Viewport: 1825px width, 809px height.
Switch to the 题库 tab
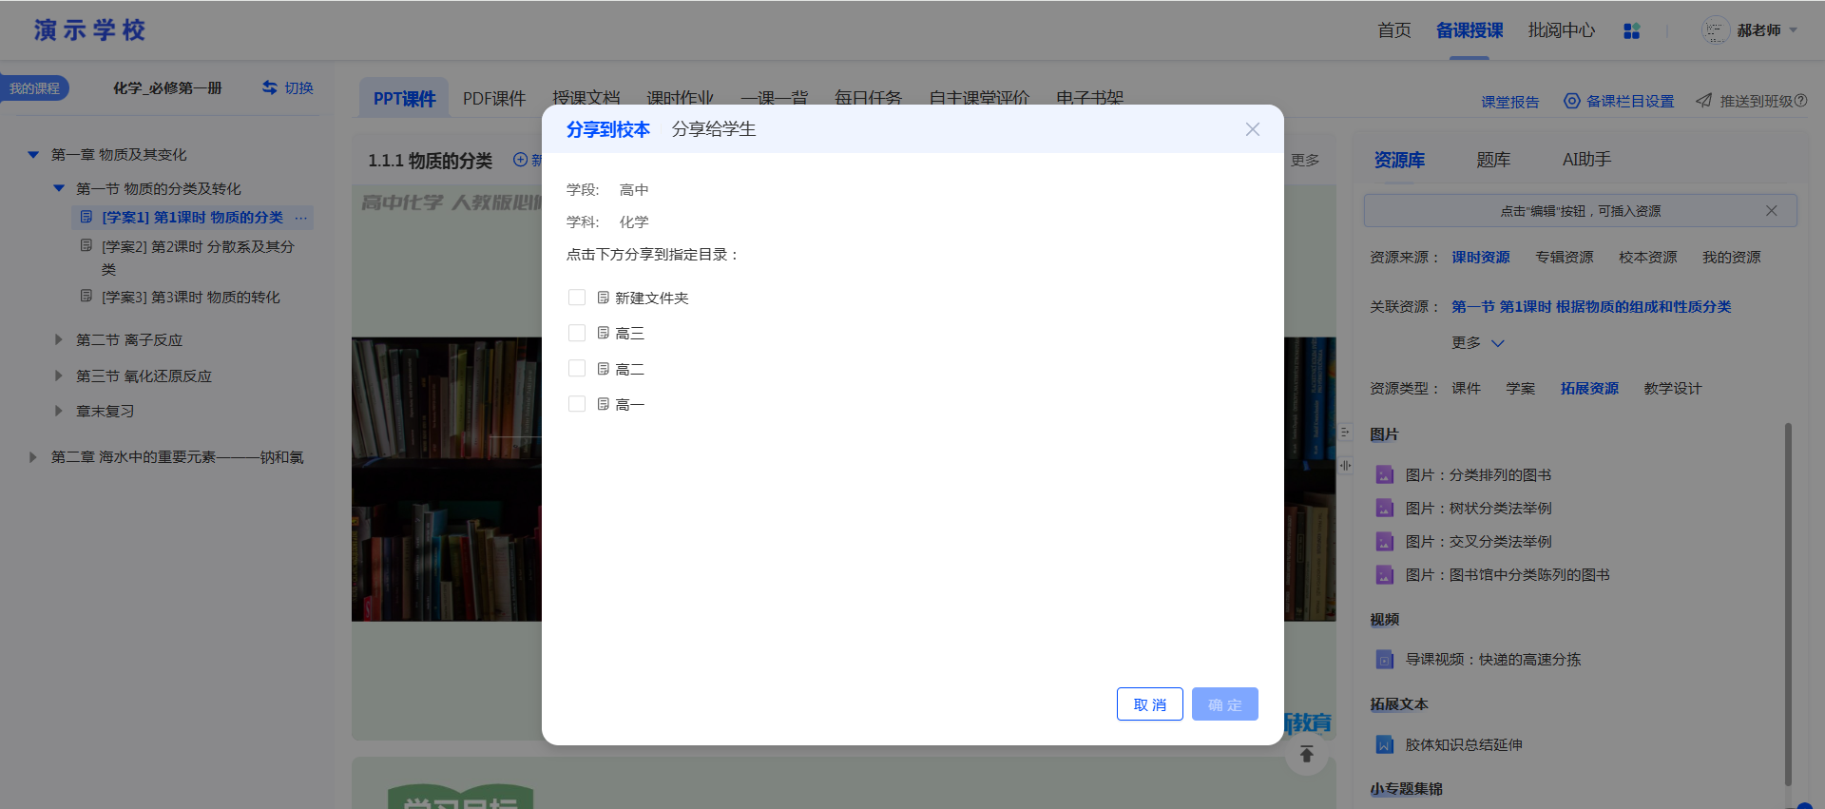(1493, 160)
